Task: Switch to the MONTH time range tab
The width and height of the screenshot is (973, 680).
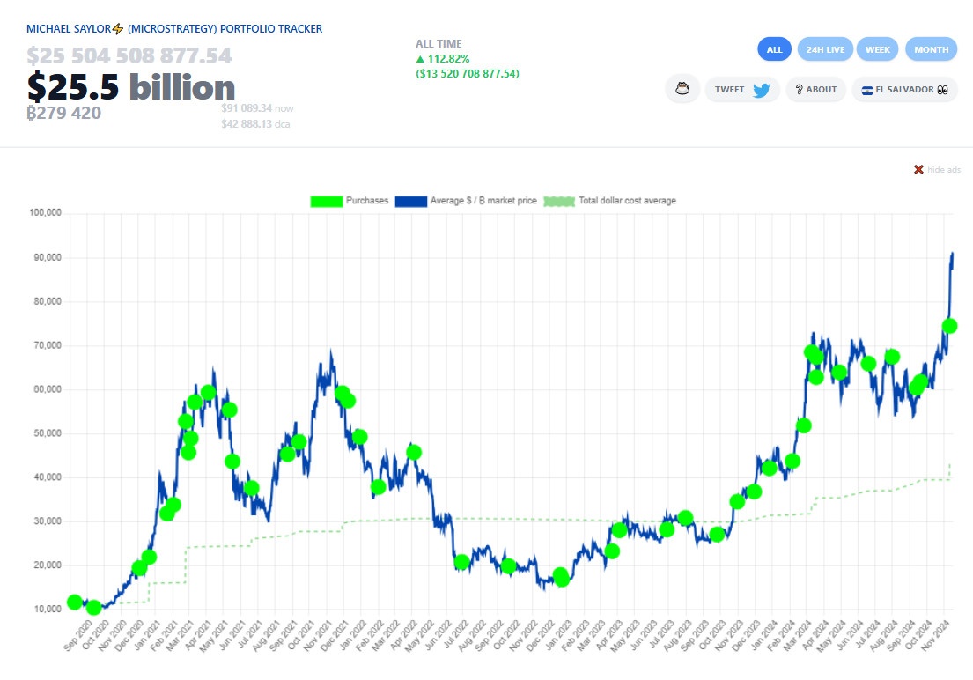Action: [931, 48]
